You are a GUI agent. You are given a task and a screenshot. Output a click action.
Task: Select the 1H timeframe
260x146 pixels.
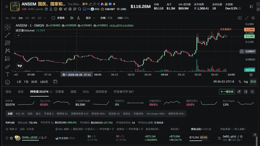[x=27, y=18]
